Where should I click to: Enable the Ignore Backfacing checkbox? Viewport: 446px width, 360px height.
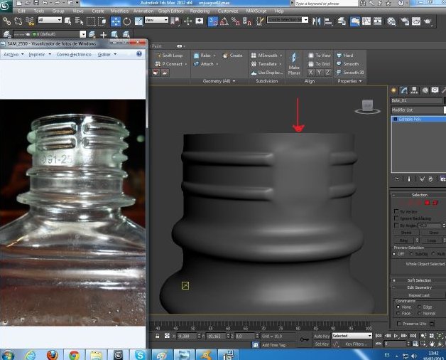pos(396,218)
